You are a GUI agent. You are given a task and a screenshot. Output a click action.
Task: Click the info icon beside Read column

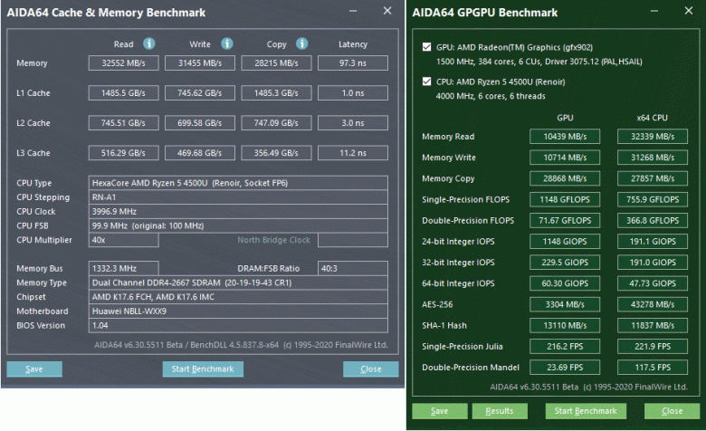point(149,43)
